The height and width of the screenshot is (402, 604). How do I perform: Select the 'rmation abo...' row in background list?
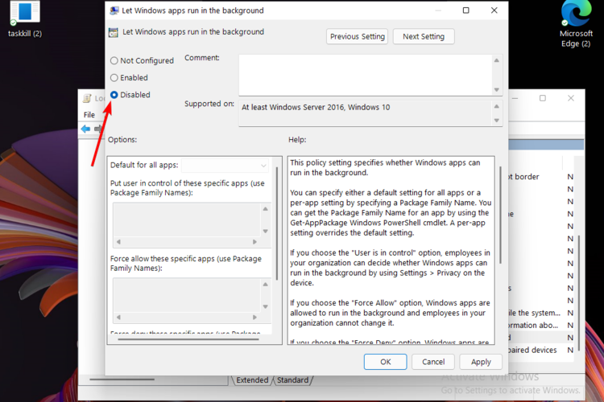click(x=541, y=325)
